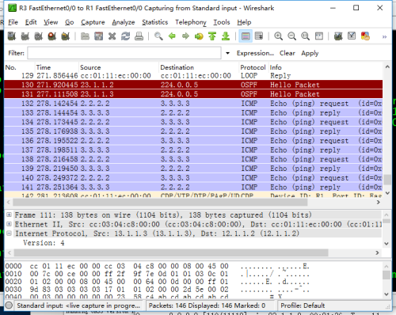Click the Expression... button
396x315 pixels.
pos(255,53)
